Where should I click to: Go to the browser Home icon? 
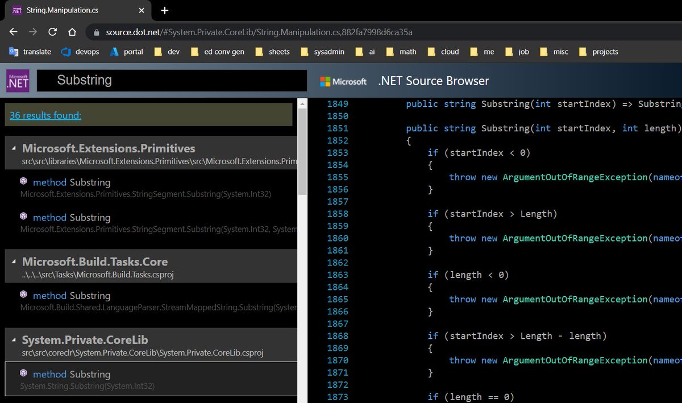point(72,32)
